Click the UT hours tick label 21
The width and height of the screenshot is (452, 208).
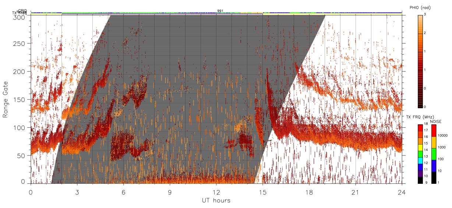[x=356, y=192]
